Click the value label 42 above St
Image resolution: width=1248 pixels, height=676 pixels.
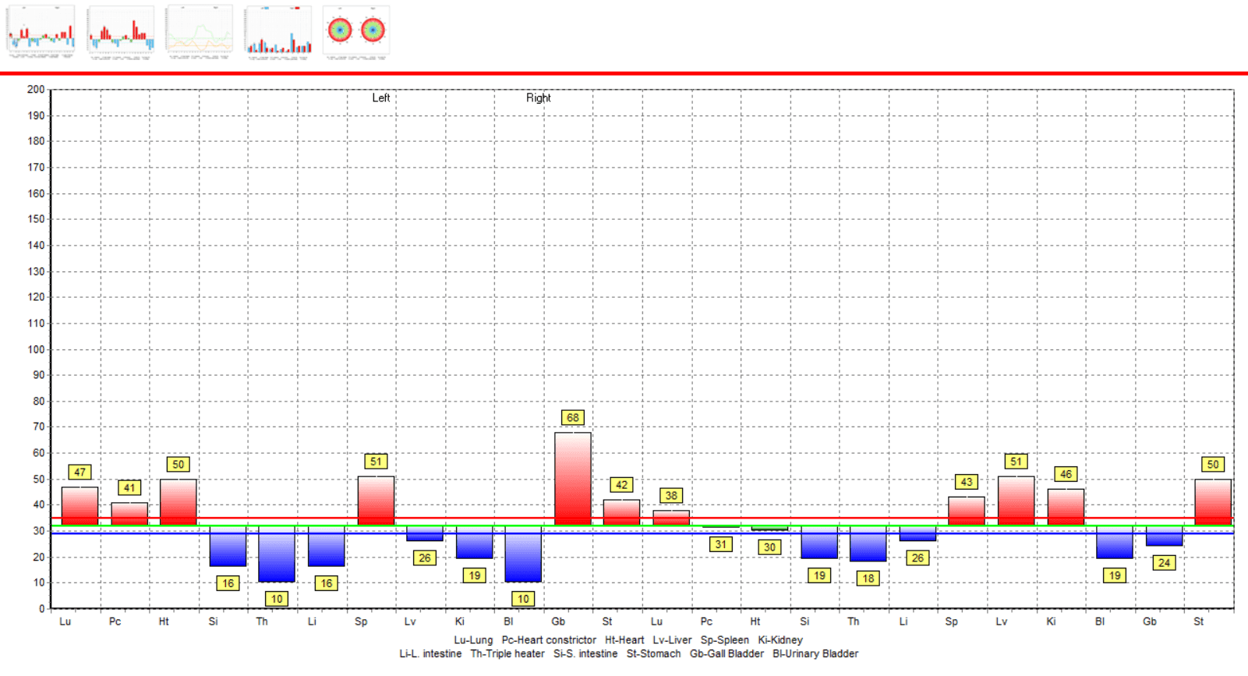(621, 485)
